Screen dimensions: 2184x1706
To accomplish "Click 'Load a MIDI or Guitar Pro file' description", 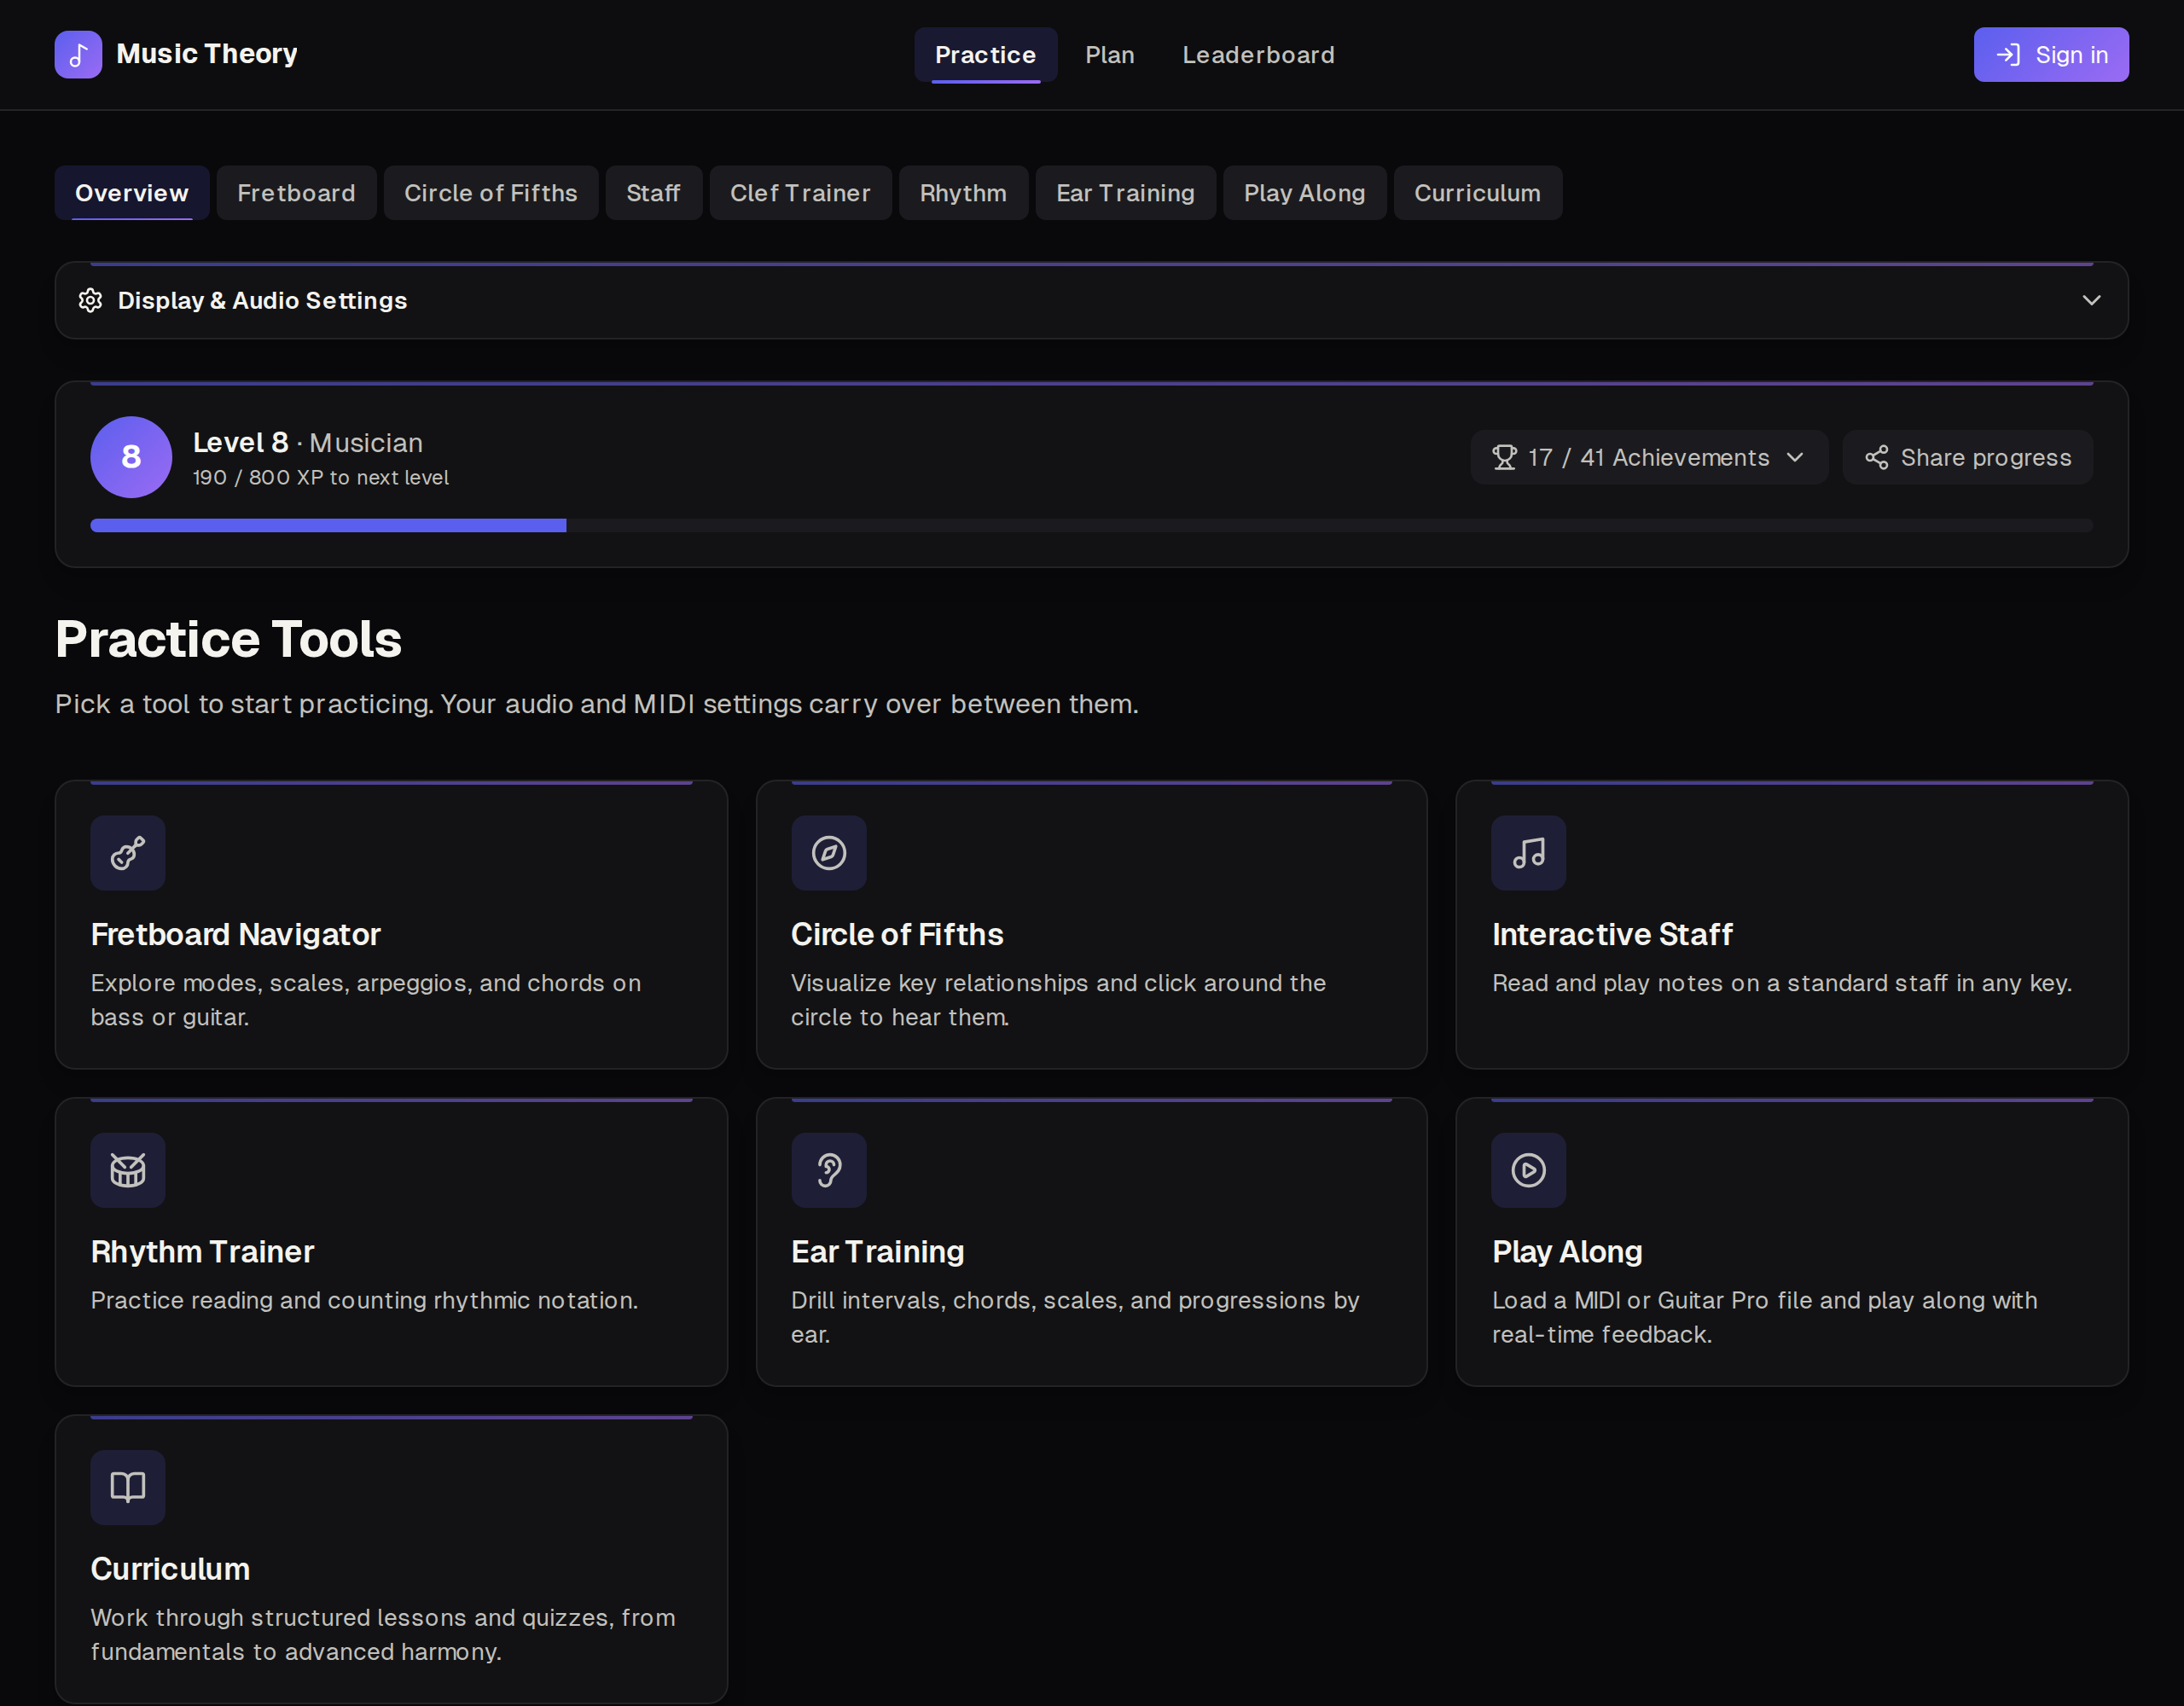I will point(1765,1317).
